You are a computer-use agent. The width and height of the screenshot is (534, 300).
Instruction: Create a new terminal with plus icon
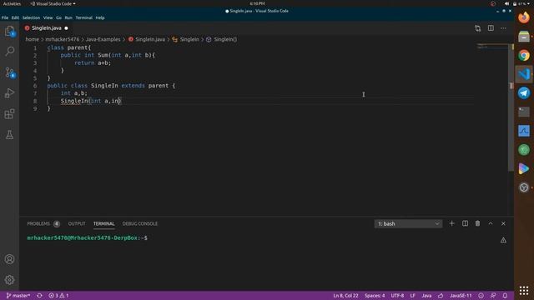pos(452,223)
